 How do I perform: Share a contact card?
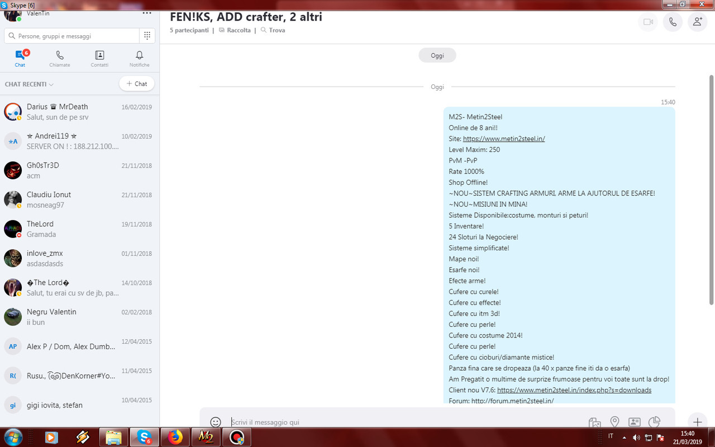point(635,422)
